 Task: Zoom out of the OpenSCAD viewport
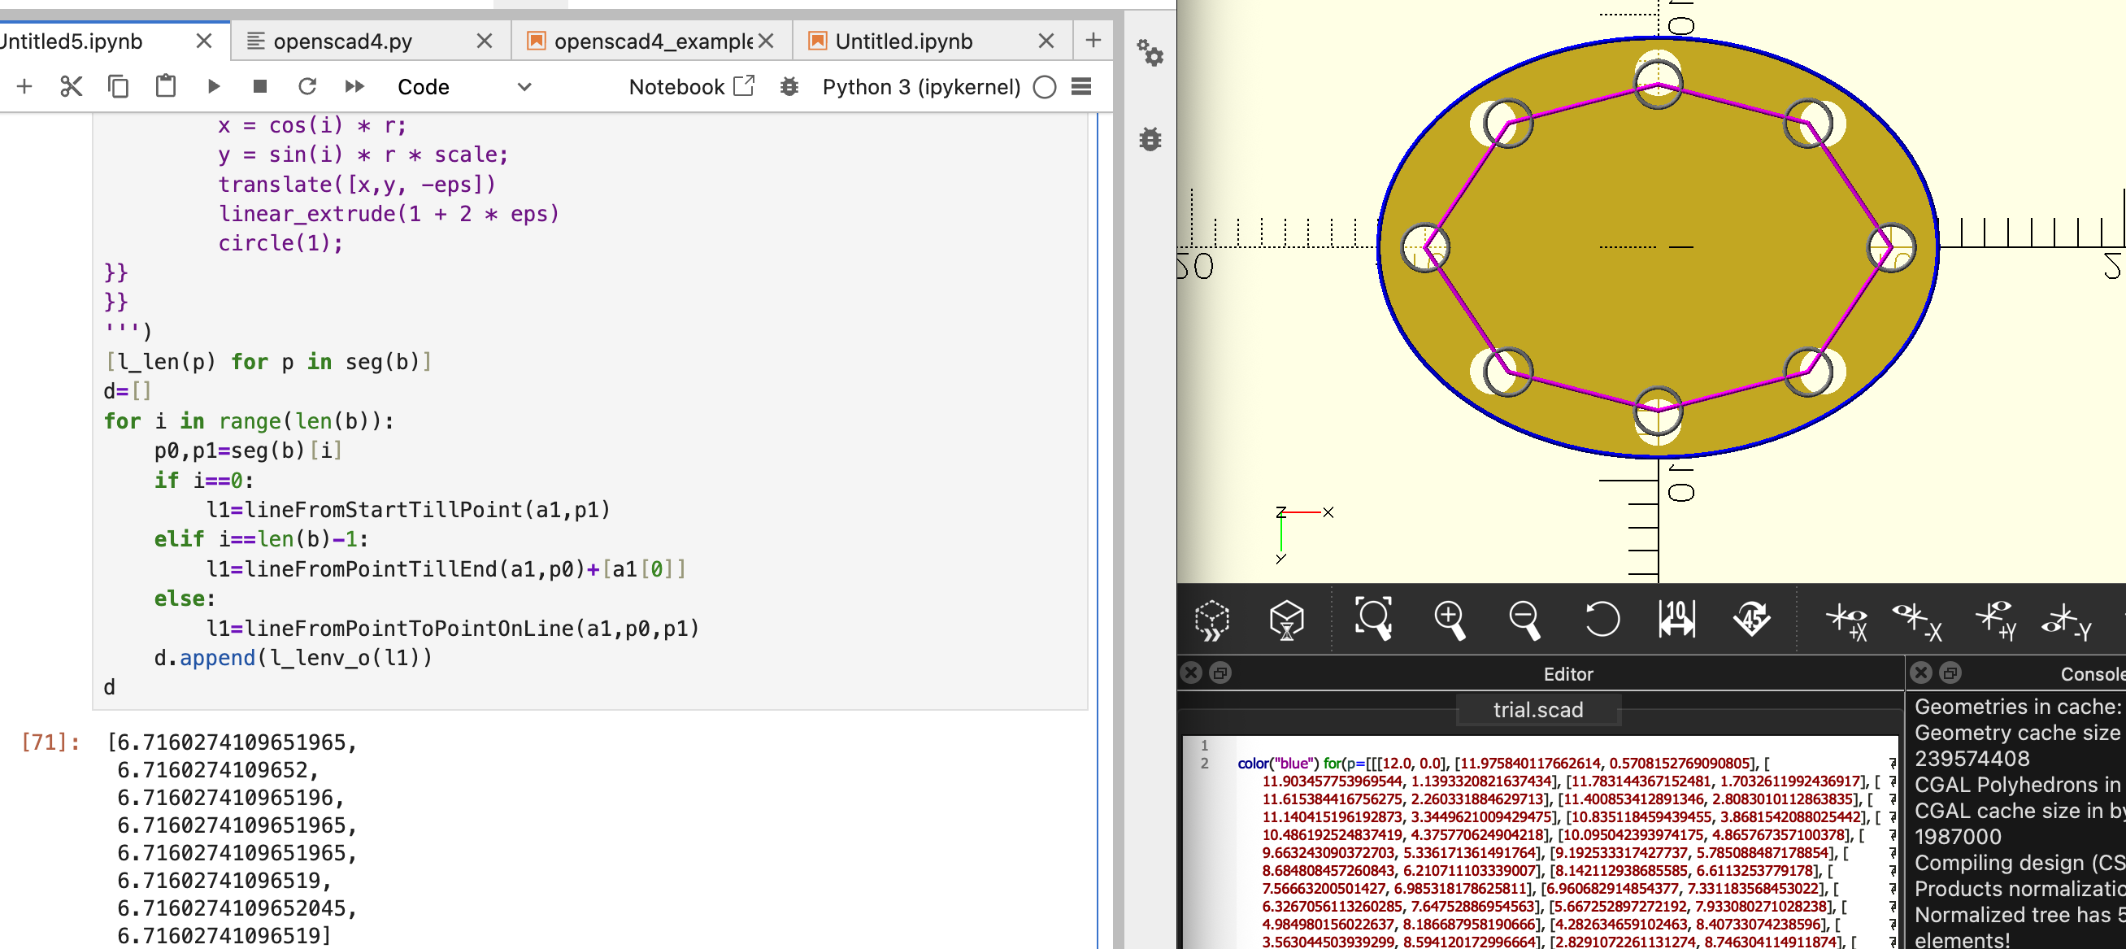click(1524, 620)
